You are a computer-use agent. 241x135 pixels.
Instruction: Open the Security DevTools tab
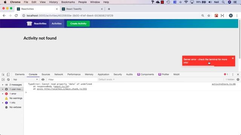pyautogui.click(x=117, y=74)
